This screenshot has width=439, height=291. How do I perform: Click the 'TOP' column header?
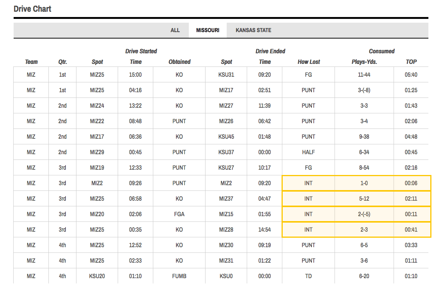411,62
